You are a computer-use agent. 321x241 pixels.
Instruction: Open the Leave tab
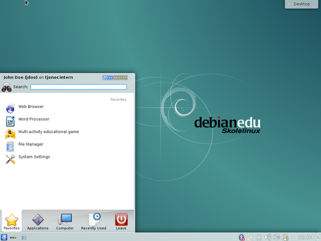(121, 221)
